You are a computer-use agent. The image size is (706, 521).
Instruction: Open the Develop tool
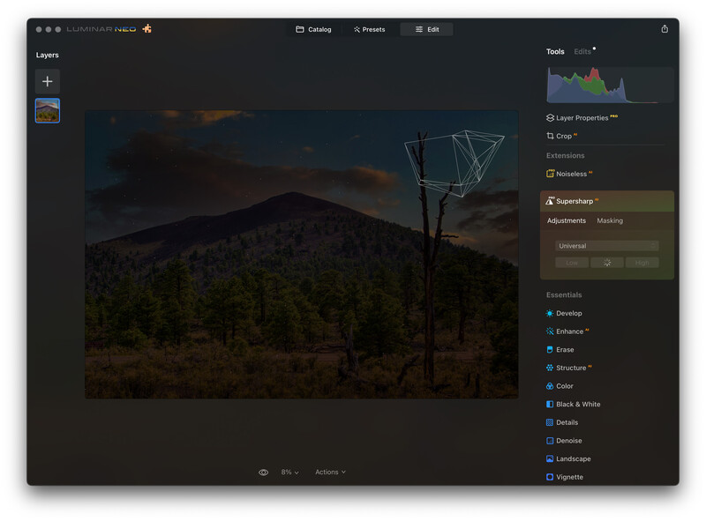[564, 313]
